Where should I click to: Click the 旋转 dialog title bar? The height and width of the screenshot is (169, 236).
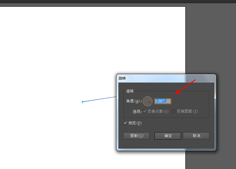[x=166, y=78]
